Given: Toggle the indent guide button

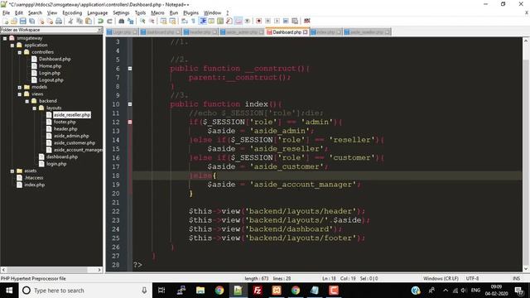Looking at the screenshot, I should pos(202,21).
